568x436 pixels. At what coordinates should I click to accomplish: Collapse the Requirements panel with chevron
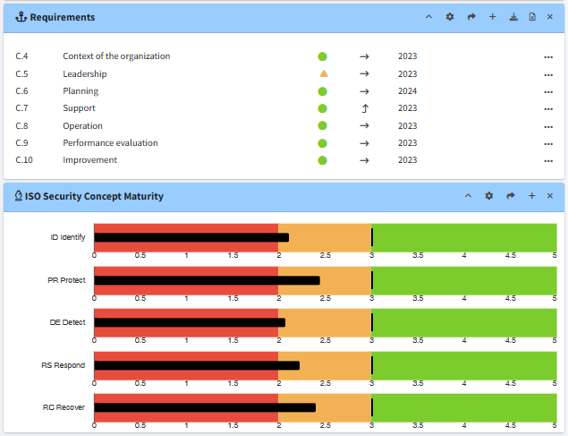point(428,17)
